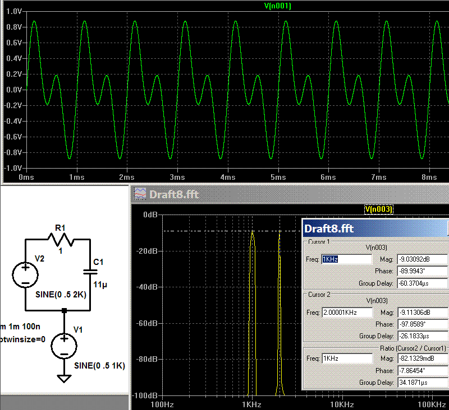Click Cursor 2 Phase value -97.8589°
Image resolution: width=449 pixels, height=410 pixels.
pos(423,324)
